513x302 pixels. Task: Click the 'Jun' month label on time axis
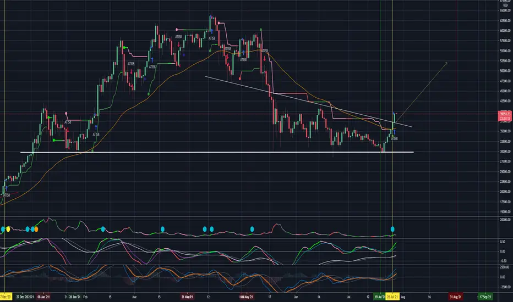296,297
